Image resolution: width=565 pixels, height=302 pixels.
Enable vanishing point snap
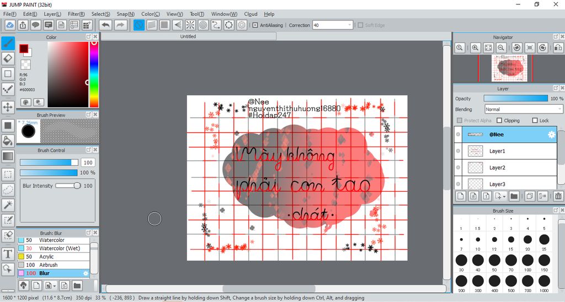[x=177, y=25]
